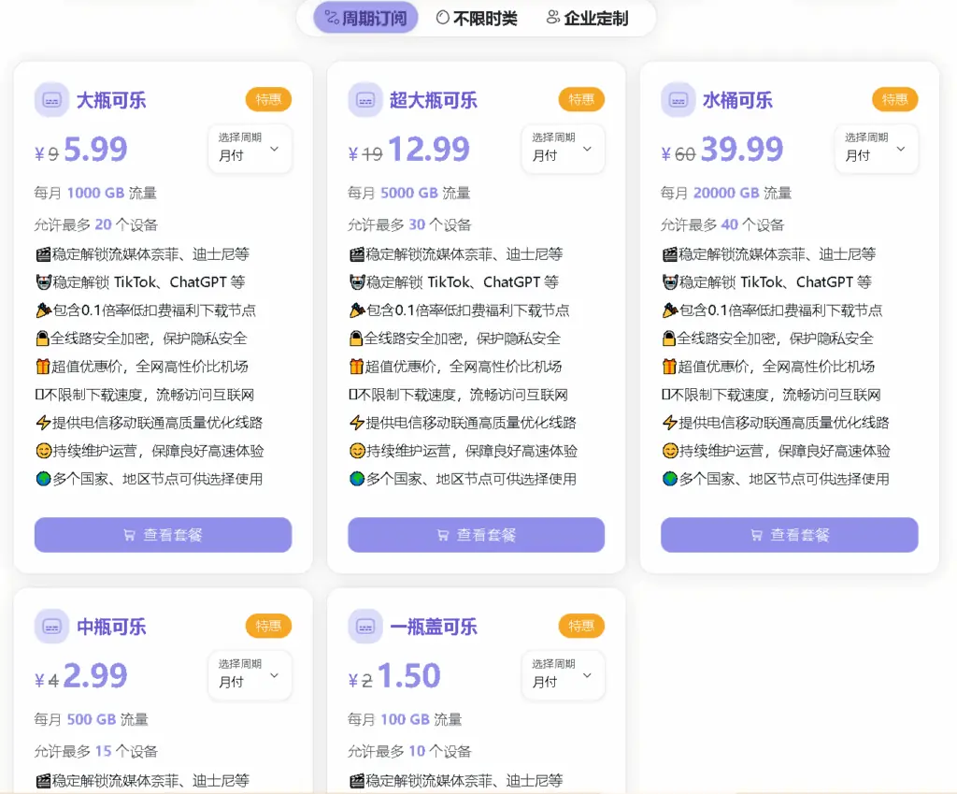
Task: Click the lock icon in 大瓶可乐 card
Action: pyautogui.click(x=42, y=339)
